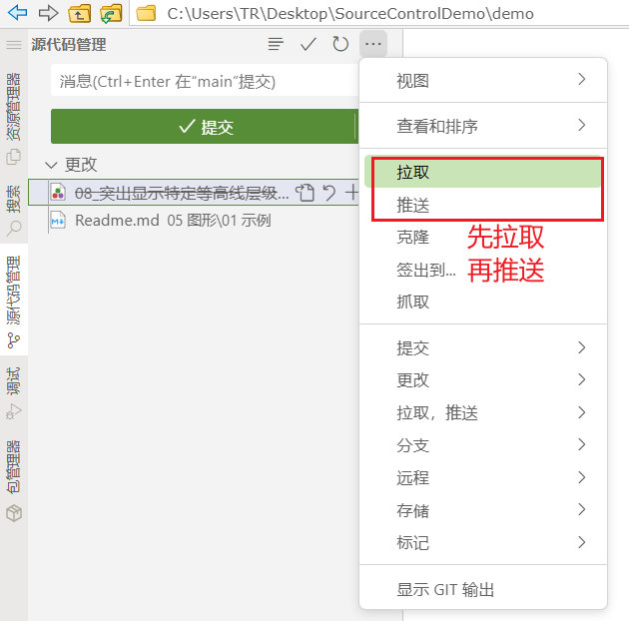Open file icon for the 08 file
The height and width of the screenshot is (621, 629).
coord(307,193)
